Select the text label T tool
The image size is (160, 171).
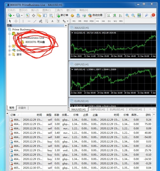pos(58,21)
